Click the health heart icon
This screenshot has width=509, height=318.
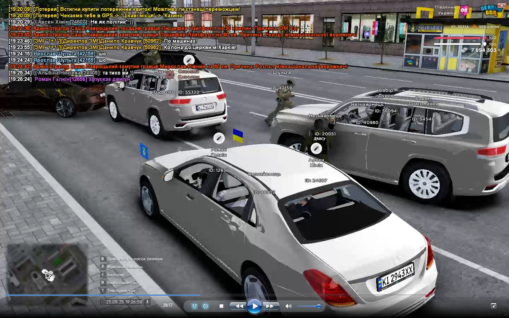pyautogui.click(x=485, y=38)
